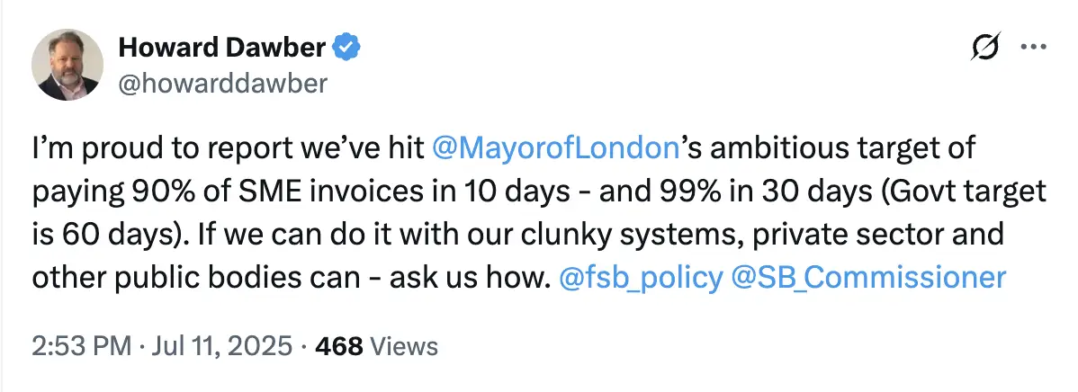
Task: Click the Howard Dawber display name
Action: point(222,46)
